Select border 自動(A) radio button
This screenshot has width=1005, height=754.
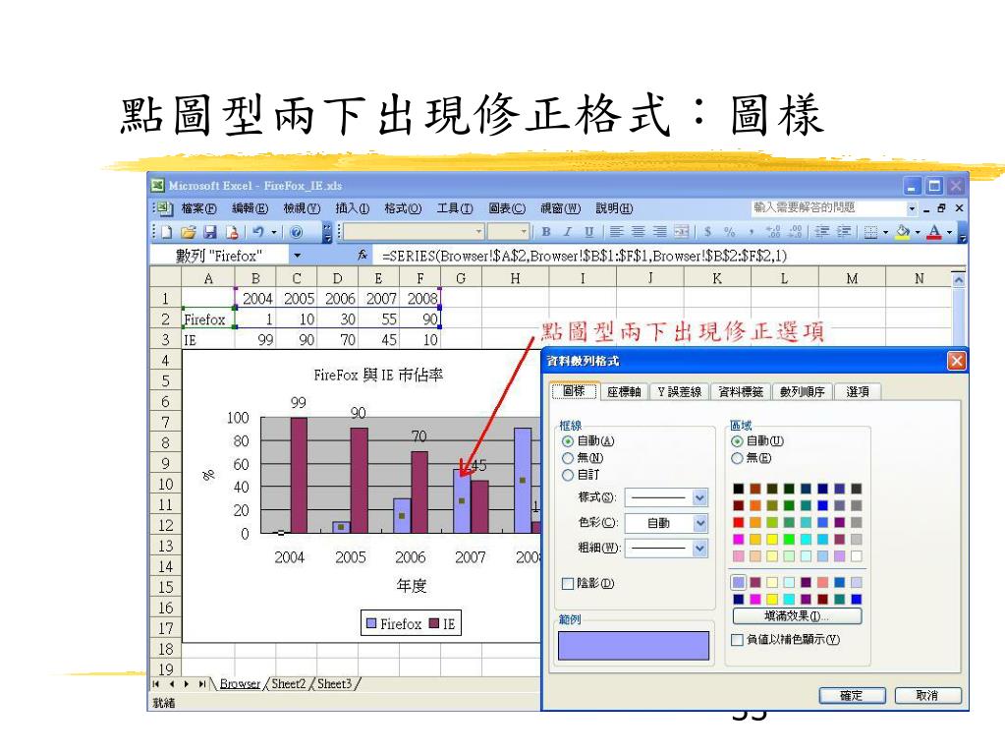pyautogui.click(x=567, y=441)
